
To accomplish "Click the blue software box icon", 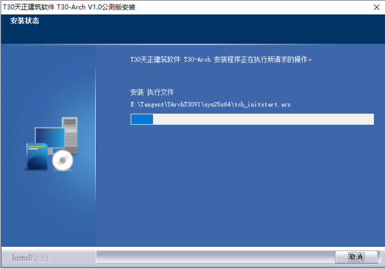I will click(38, 157).
